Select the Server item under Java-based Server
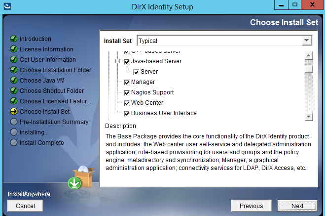 tap(149, 72)
